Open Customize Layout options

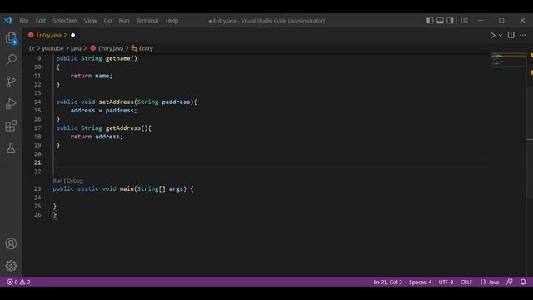tap(465, 20)
